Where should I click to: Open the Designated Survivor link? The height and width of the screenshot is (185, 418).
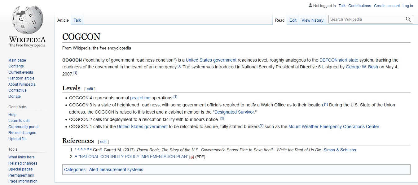[234, 112]
